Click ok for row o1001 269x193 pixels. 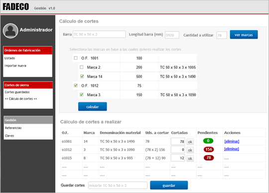click(190, 142)
